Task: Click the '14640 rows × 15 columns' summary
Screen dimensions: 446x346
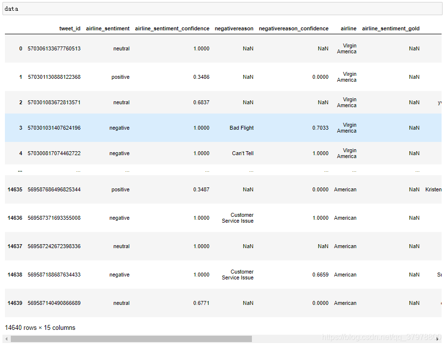Action: click(40, 327)
